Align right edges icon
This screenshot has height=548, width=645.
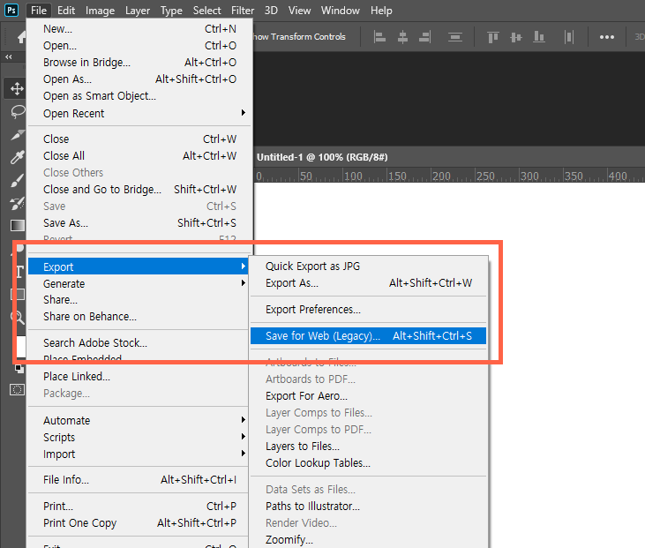click(x=425, y=37)
